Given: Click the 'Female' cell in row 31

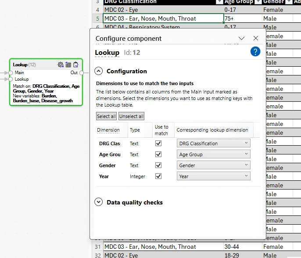Looking at the screenshot, I should click(278, 247).
